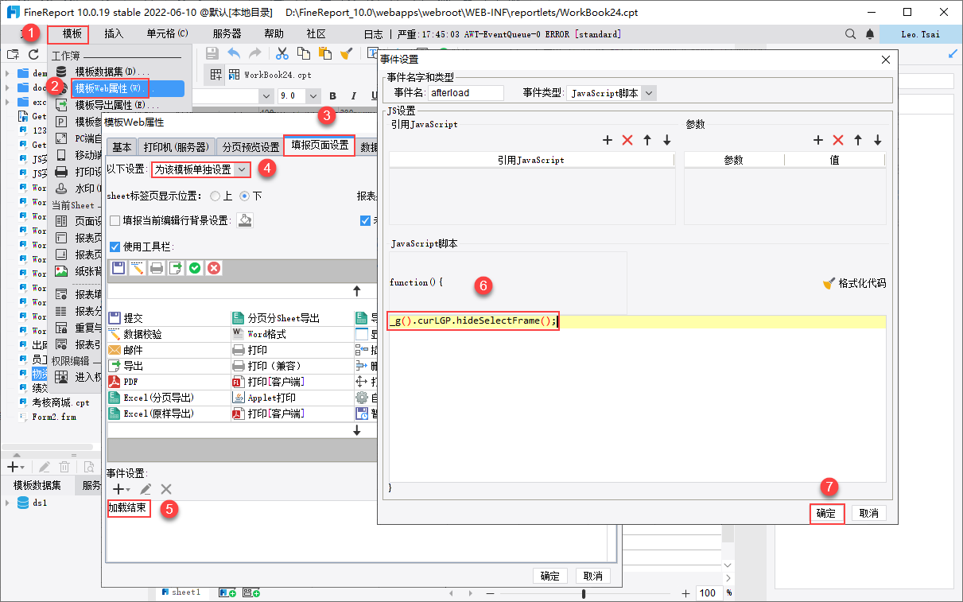This screenshot has height=602, width=963.
Task: Open 事件类型 JavaScript脚本 dropdown
Action: pyautogui.click(x=611, y=93)
